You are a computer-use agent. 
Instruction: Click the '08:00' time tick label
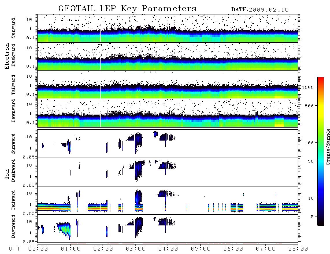pyautogui.click(x=298, y=249)
